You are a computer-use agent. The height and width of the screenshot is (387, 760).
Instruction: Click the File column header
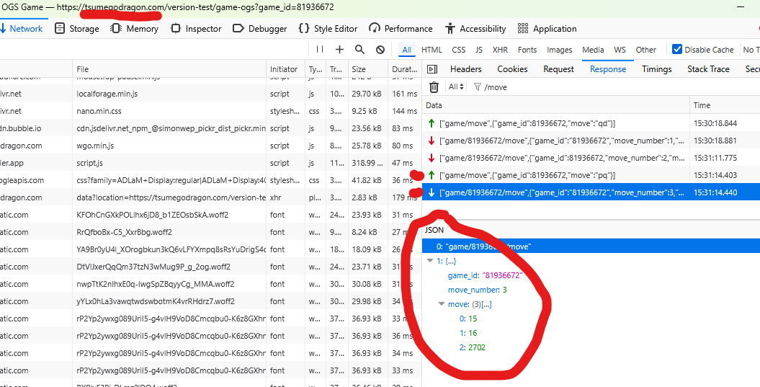coord(83,69)
